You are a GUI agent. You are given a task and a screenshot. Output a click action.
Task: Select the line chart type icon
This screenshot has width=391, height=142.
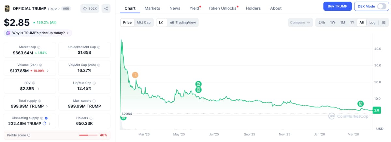point(161,22)
